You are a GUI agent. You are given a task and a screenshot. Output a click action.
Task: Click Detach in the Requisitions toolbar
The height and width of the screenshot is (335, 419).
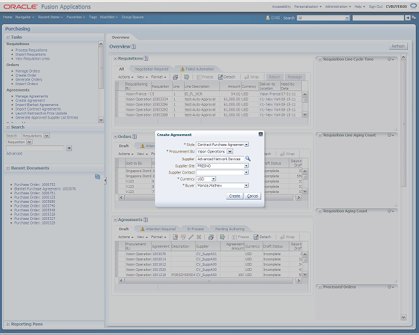[x=227, y=77]
